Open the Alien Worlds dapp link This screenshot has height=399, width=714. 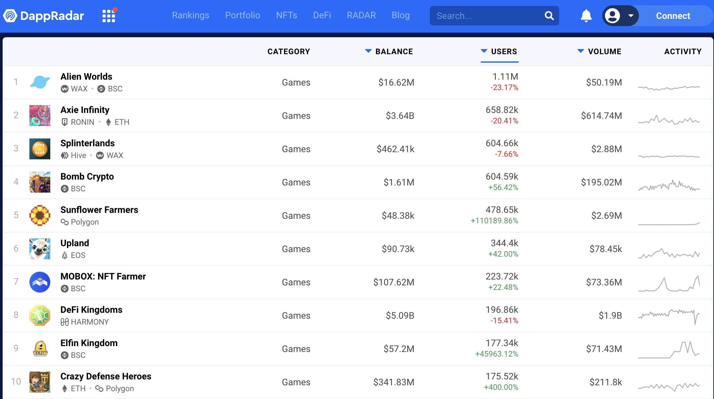[x=86, y=76]
